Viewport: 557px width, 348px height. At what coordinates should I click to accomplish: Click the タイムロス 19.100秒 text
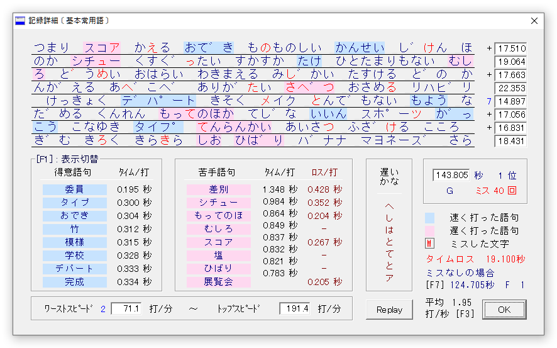[475, 259]
